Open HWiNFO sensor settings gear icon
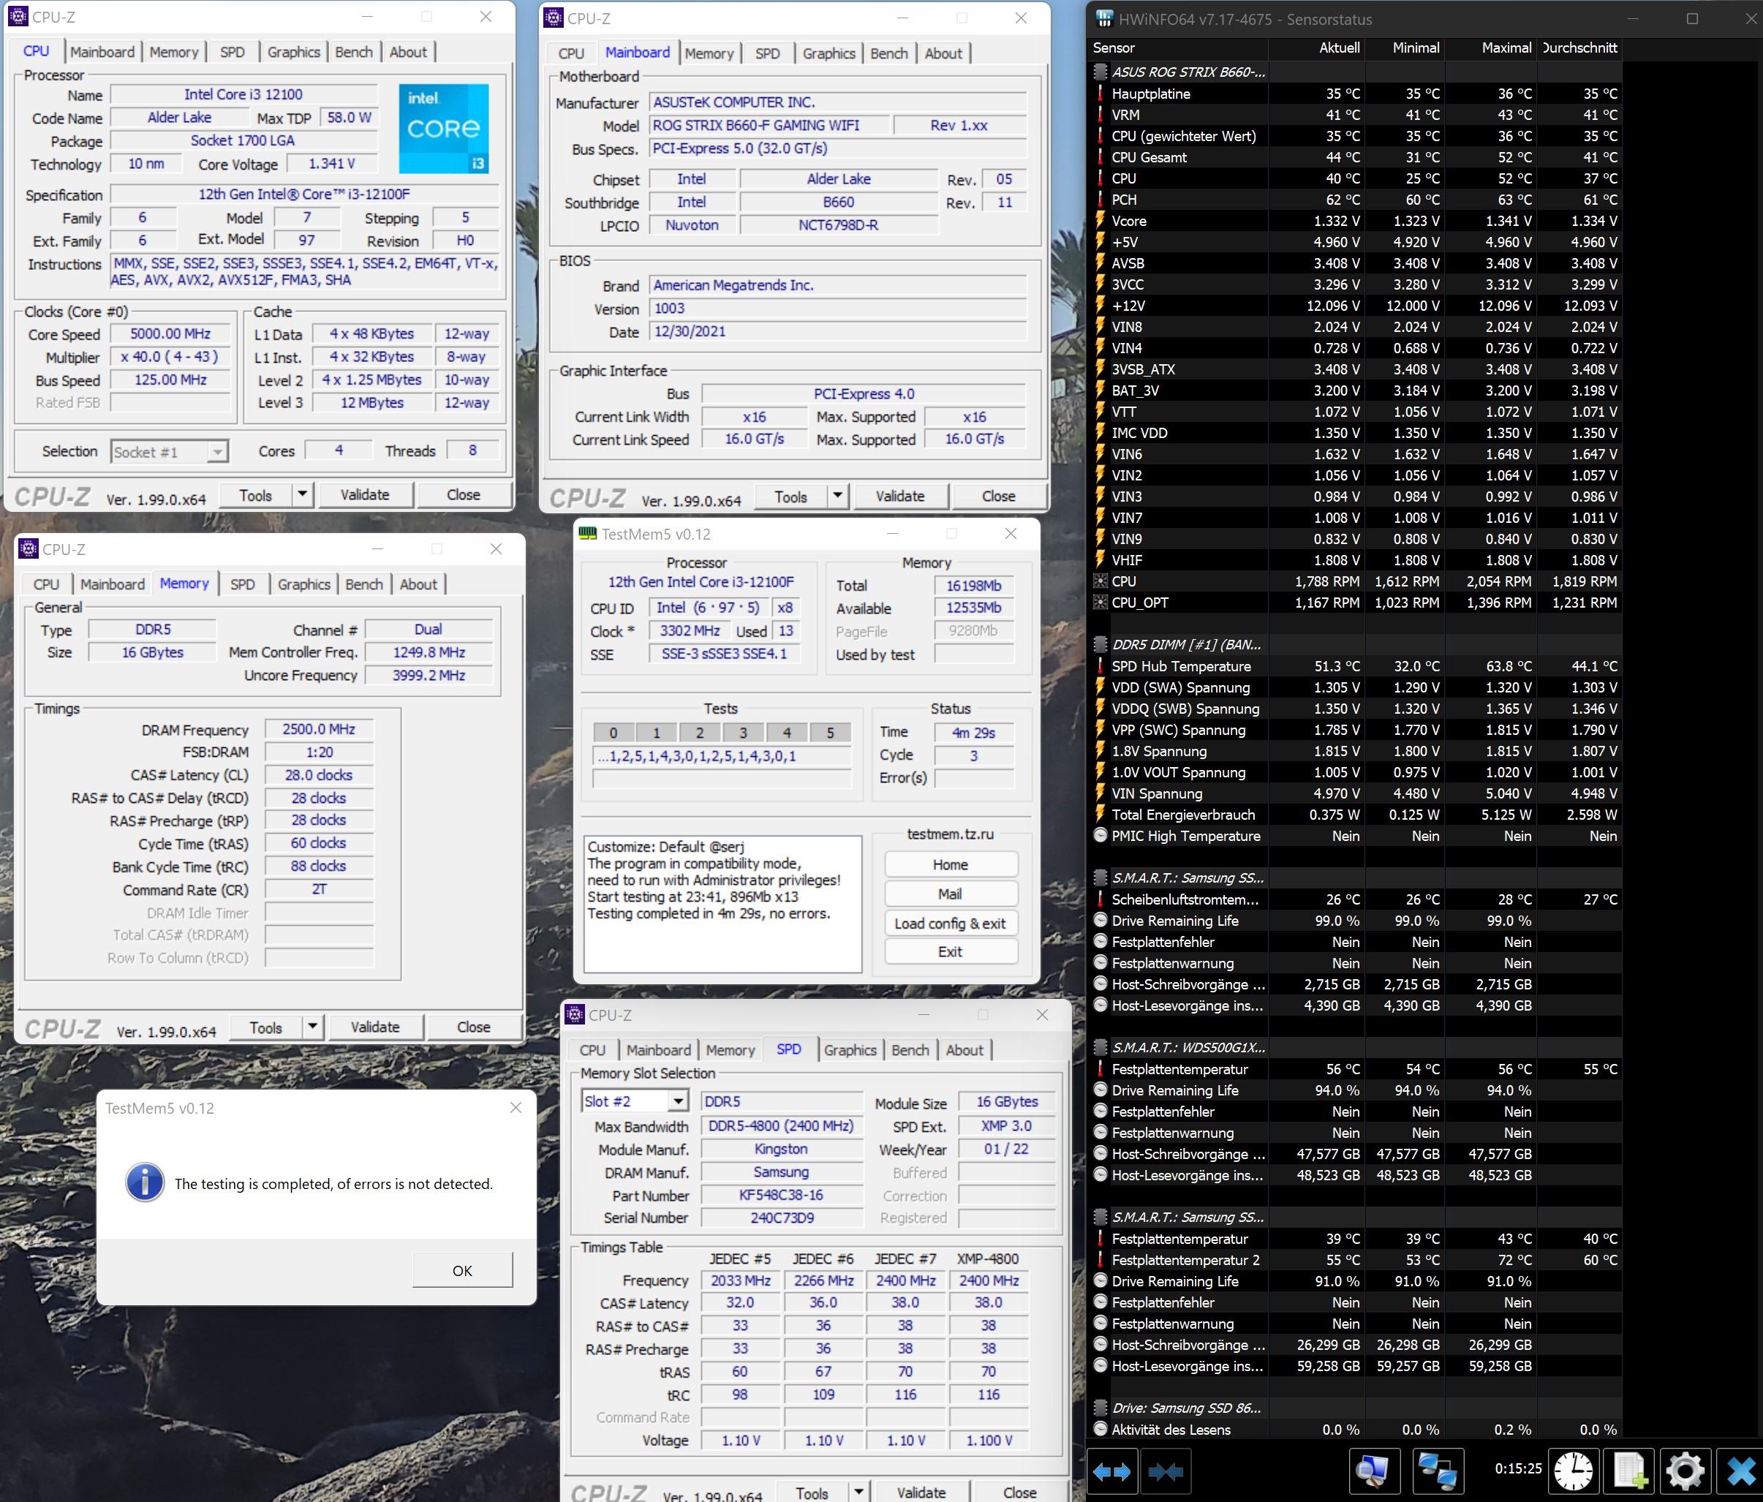1763x1502 pixels. 1685,1471
